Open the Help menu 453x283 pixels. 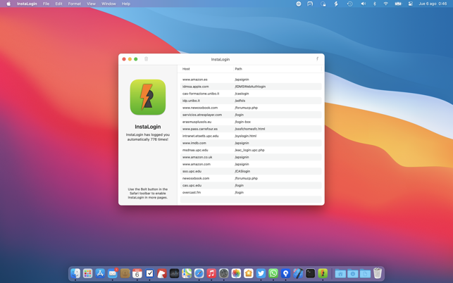126,4
